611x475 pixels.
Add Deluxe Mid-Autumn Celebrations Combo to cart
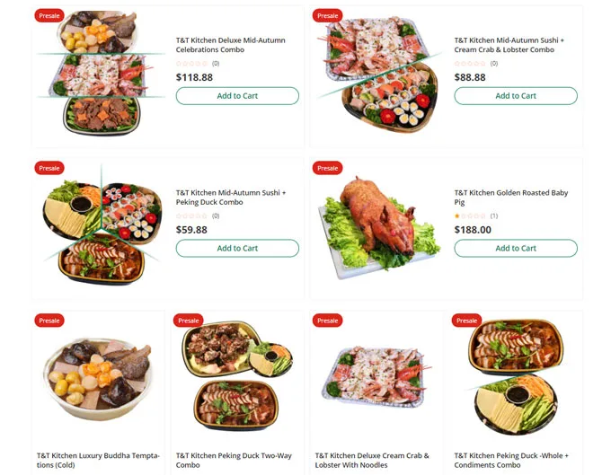pyautogui.click(x=237, y=96)
